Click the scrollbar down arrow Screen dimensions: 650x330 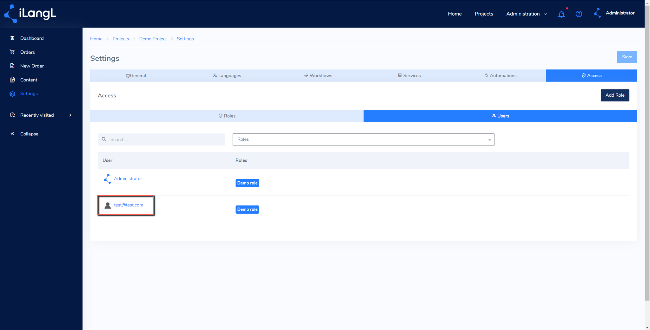point(647,327)
